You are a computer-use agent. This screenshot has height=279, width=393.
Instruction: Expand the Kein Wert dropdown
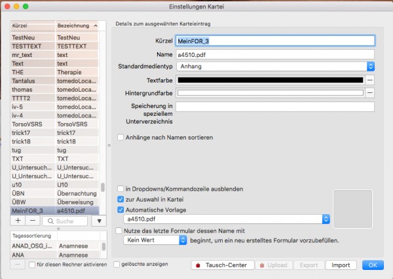coord(155,240)
